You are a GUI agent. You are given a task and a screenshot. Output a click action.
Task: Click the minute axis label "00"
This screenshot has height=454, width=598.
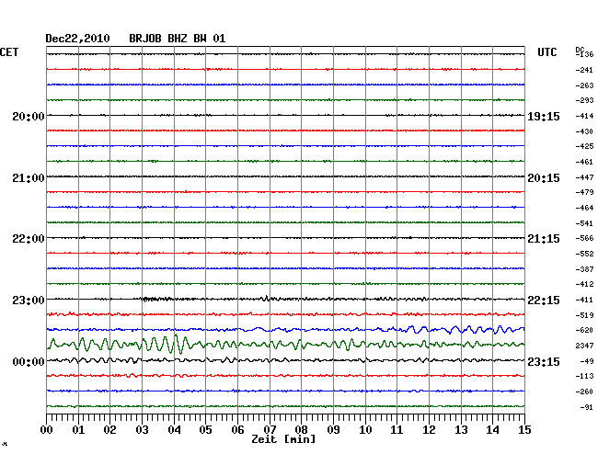(x=47, y=430)
